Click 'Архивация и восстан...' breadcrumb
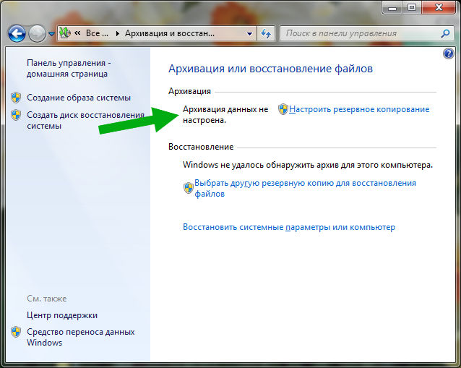461x368 pixels. [170, 33]
